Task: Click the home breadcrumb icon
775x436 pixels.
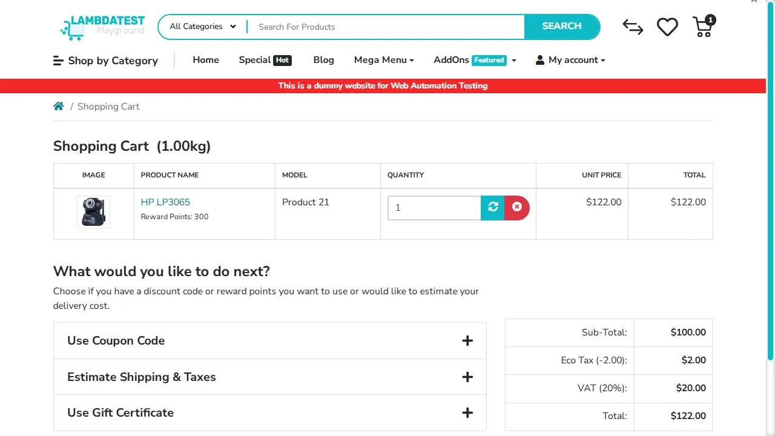Action: 59,106
